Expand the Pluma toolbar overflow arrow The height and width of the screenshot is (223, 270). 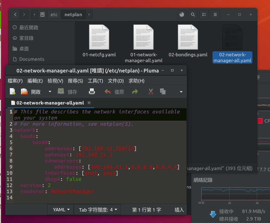tap(181, 91)
